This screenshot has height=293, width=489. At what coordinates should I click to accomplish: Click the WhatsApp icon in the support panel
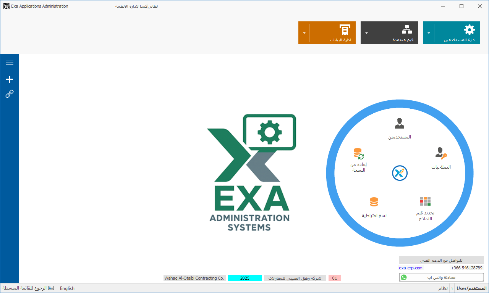click(404, 277)
